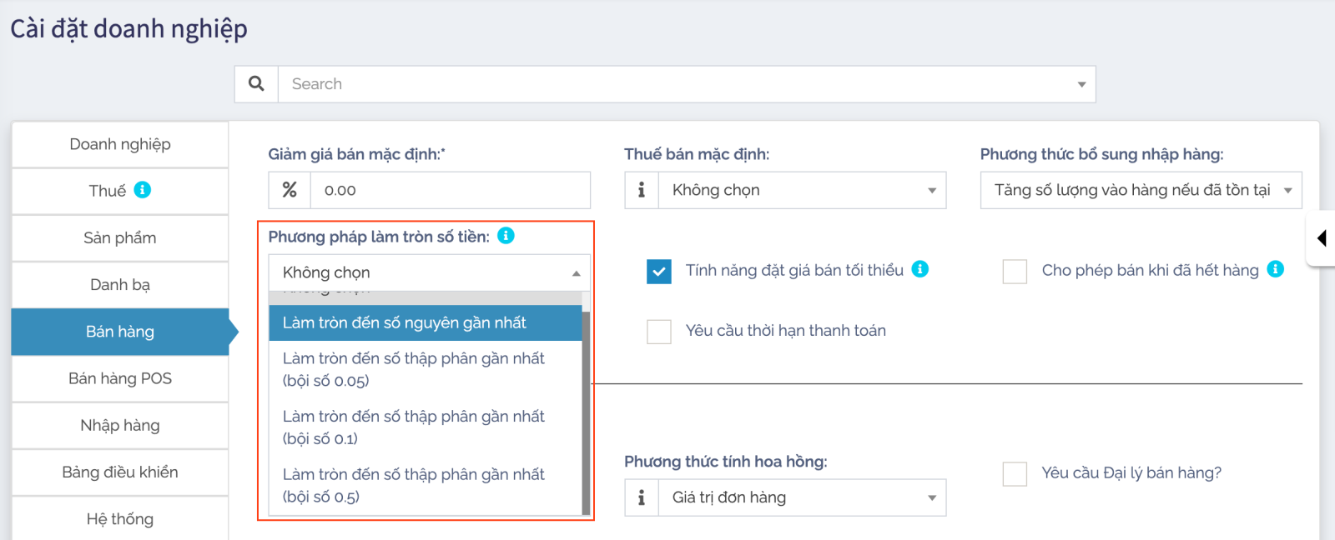Click info icon in Thuế bán mặc định field

tap(642, 190)
